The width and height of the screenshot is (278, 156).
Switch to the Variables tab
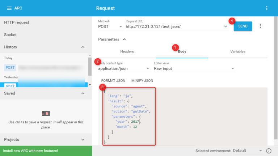click(x=238, y=52)
